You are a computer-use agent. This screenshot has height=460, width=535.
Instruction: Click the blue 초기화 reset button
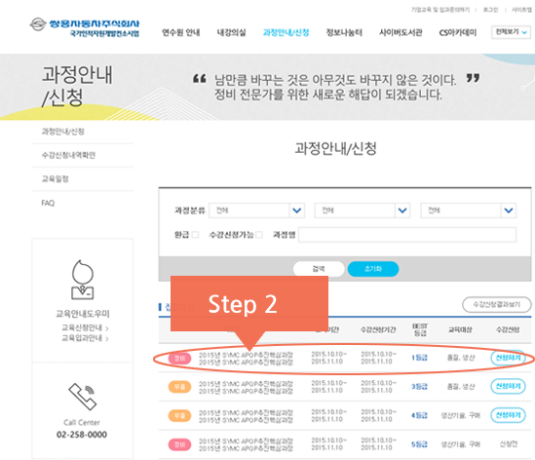(373, 269)
